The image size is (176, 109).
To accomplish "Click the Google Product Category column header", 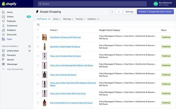I will [x=109, y=30].
